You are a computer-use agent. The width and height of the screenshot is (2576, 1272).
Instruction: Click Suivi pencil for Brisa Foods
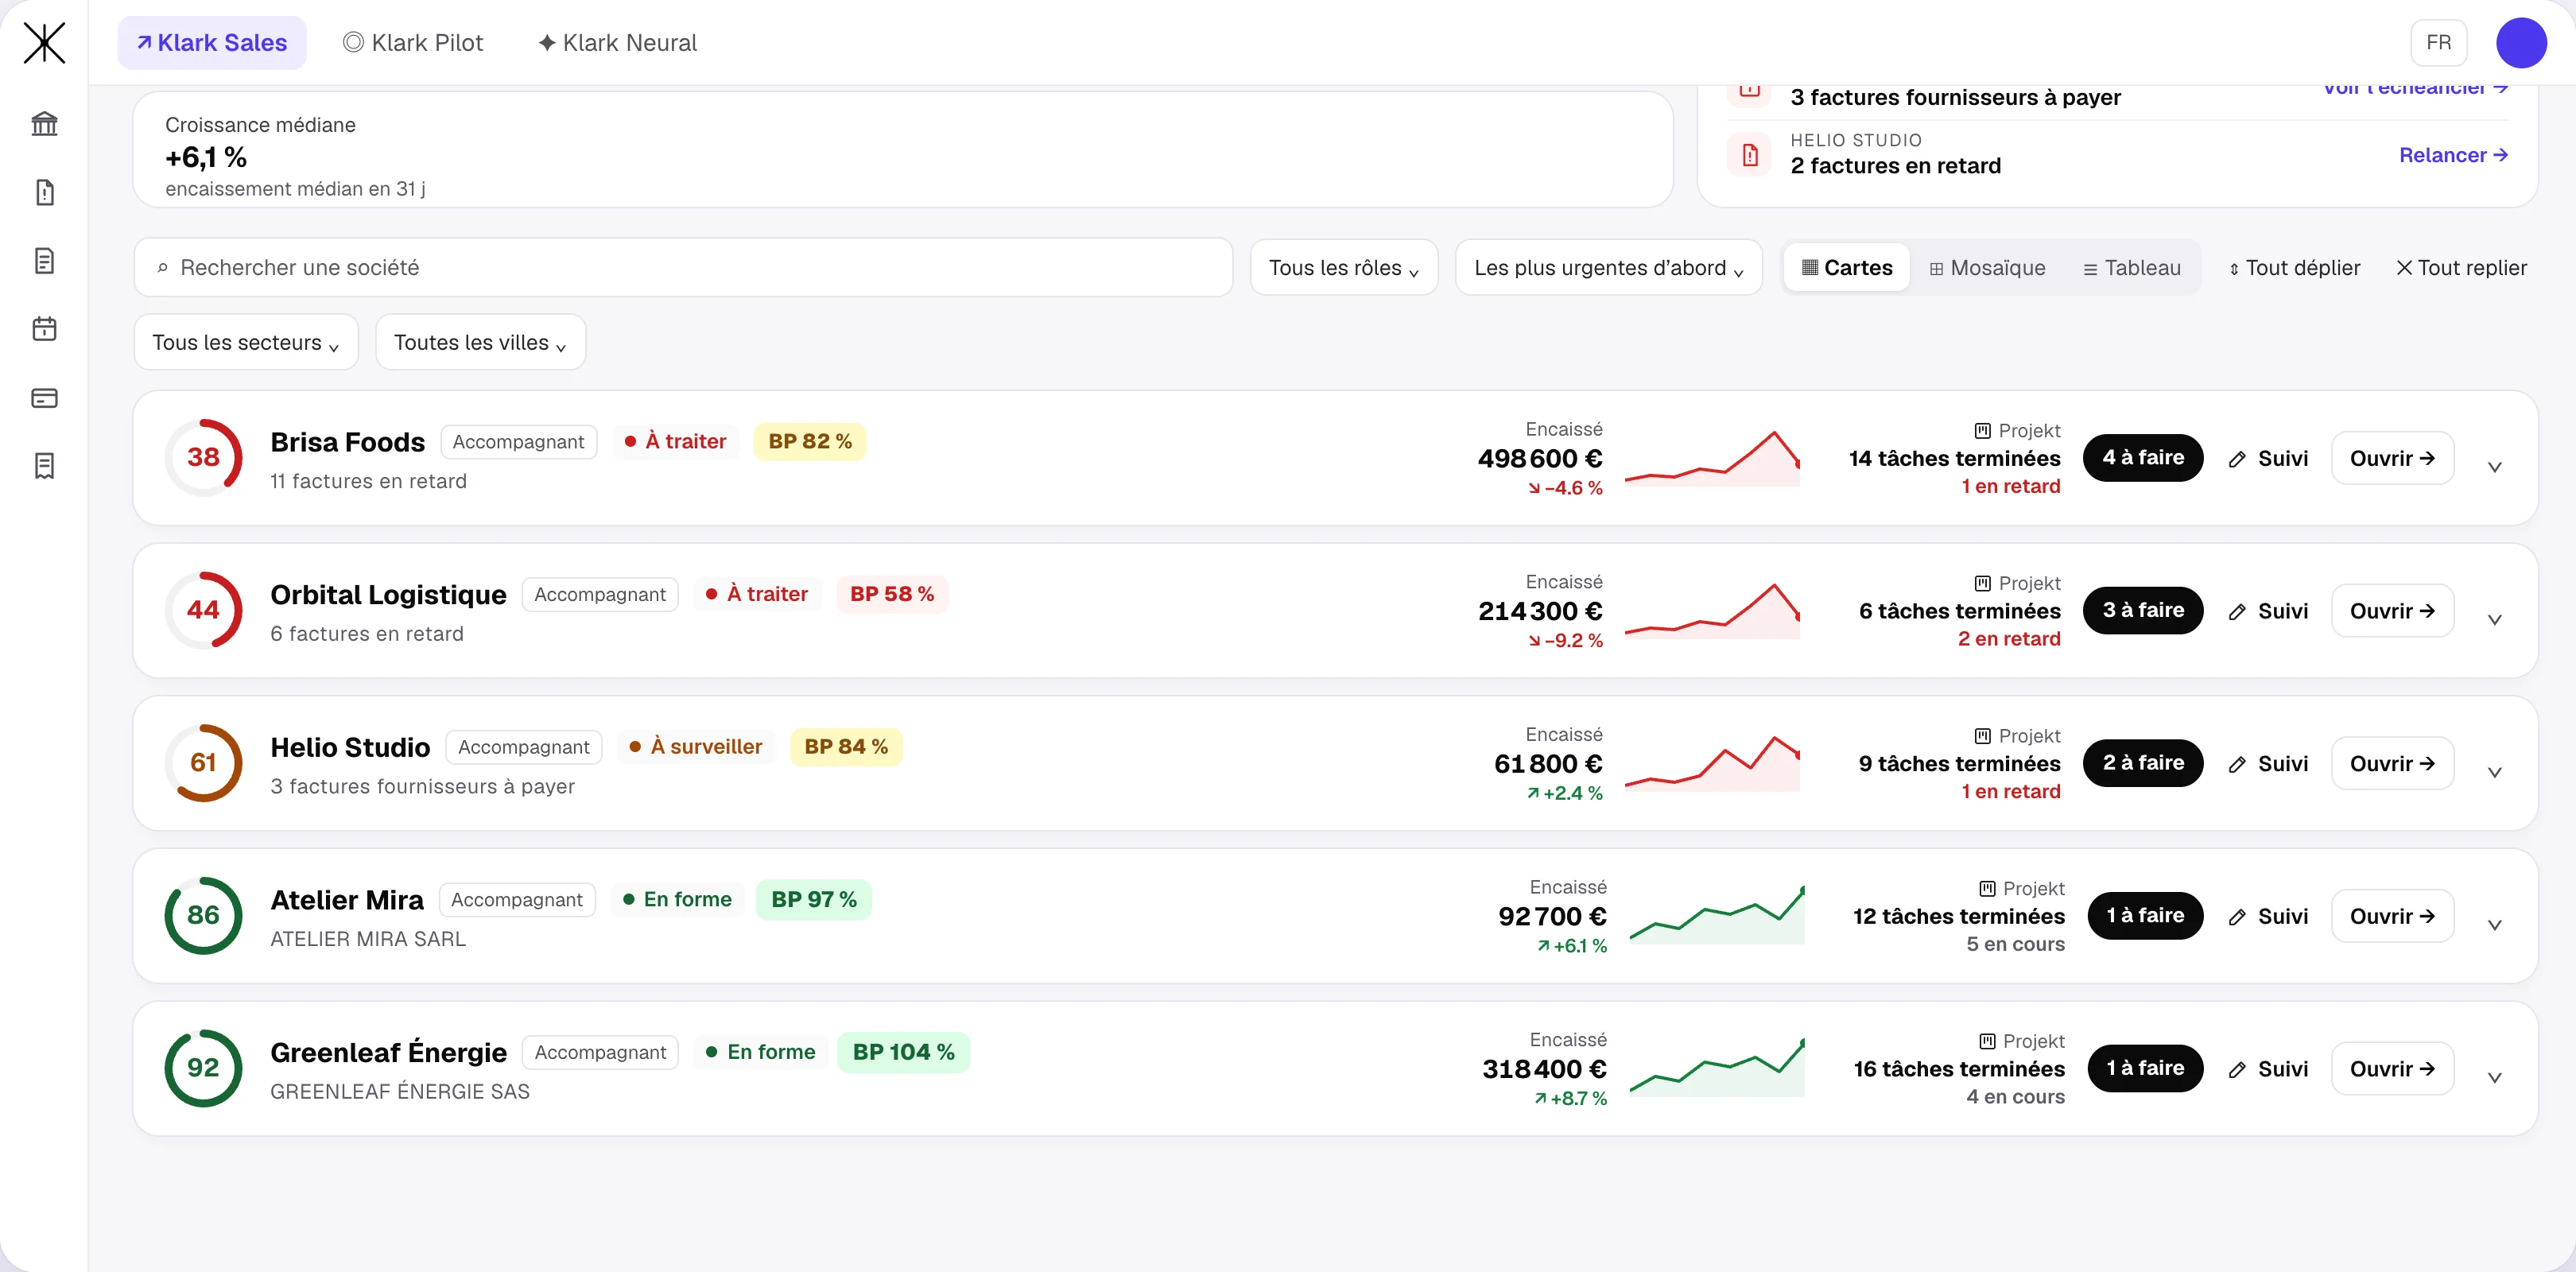point(2268,458)
